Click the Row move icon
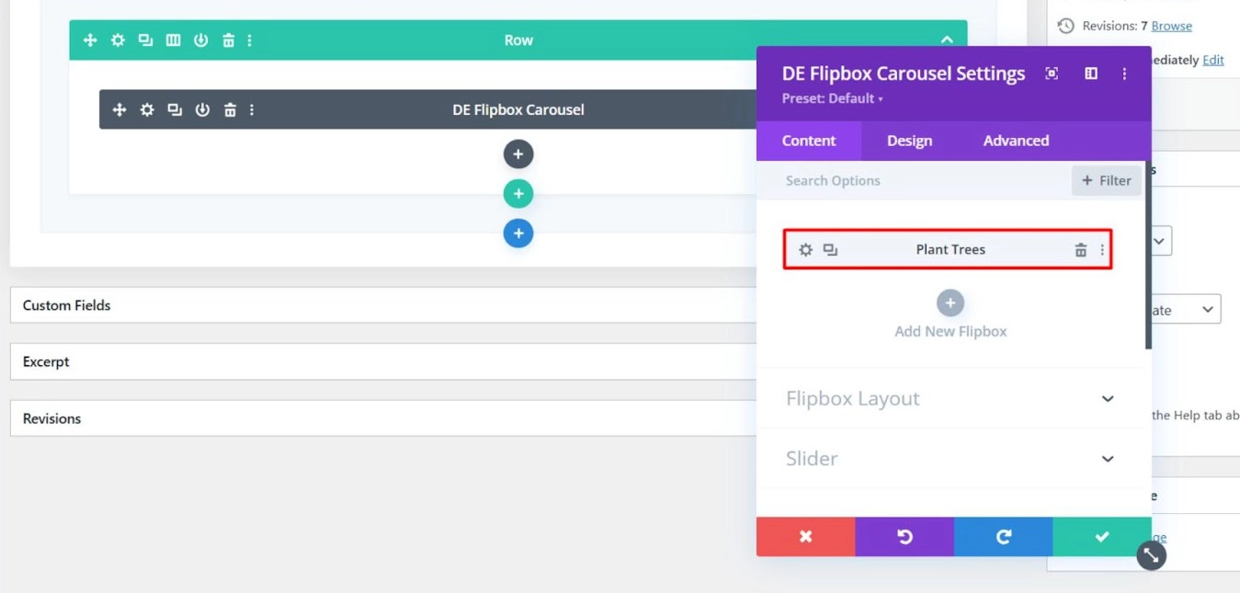Viewport: 1240px width, 593px height. tap(90, 40)
